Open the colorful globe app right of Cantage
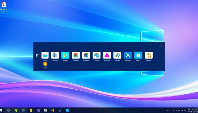 click(x=86, y=55)
